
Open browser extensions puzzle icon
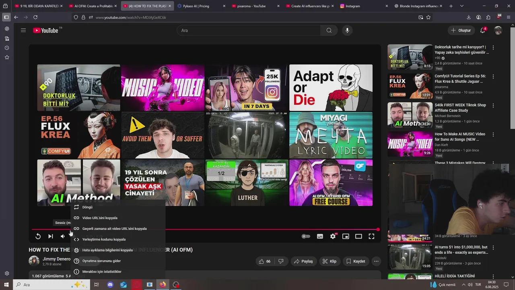pyautogui.click(x=488, y=17)
